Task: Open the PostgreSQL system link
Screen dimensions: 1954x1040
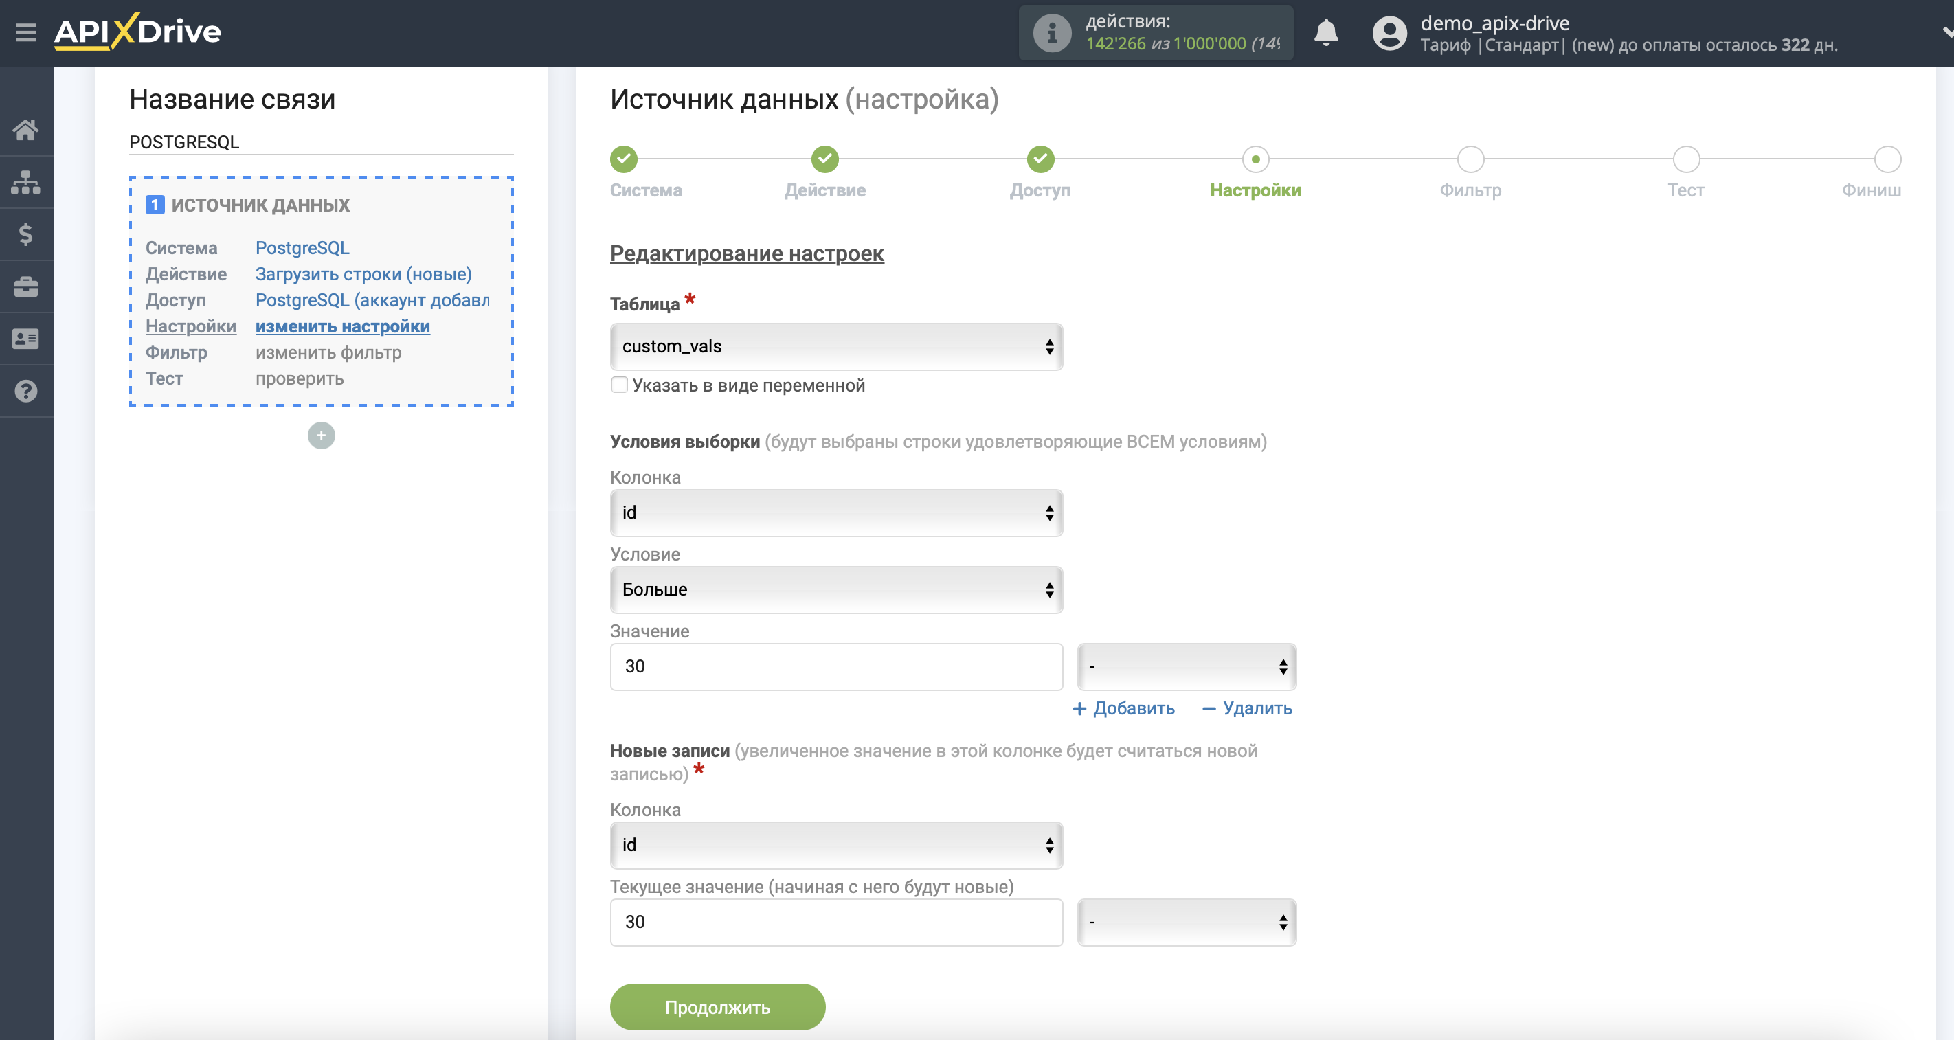Action: [x=303, y=248]
